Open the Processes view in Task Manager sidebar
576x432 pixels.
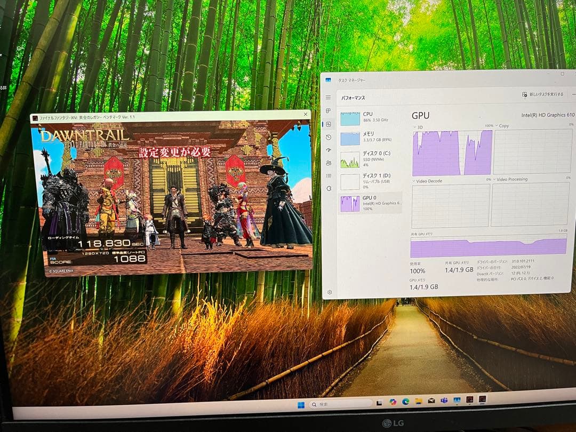[x=328, y=111]
